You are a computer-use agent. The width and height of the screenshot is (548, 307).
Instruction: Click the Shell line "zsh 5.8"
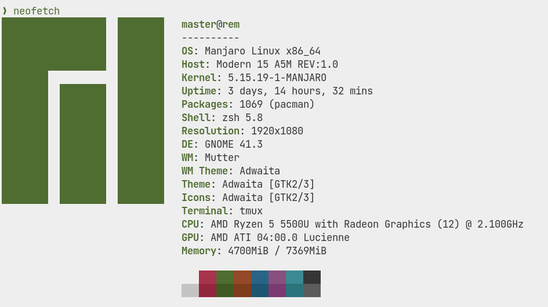pos(222,118)
